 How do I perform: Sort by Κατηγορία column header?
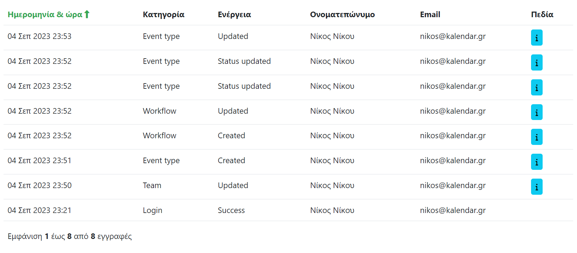coord(163,14)
